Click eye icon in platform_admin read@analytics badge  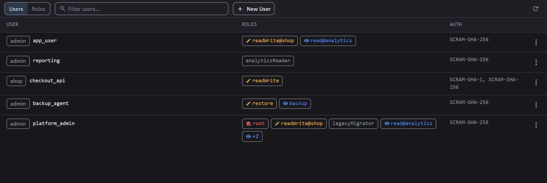click(387, 123)
